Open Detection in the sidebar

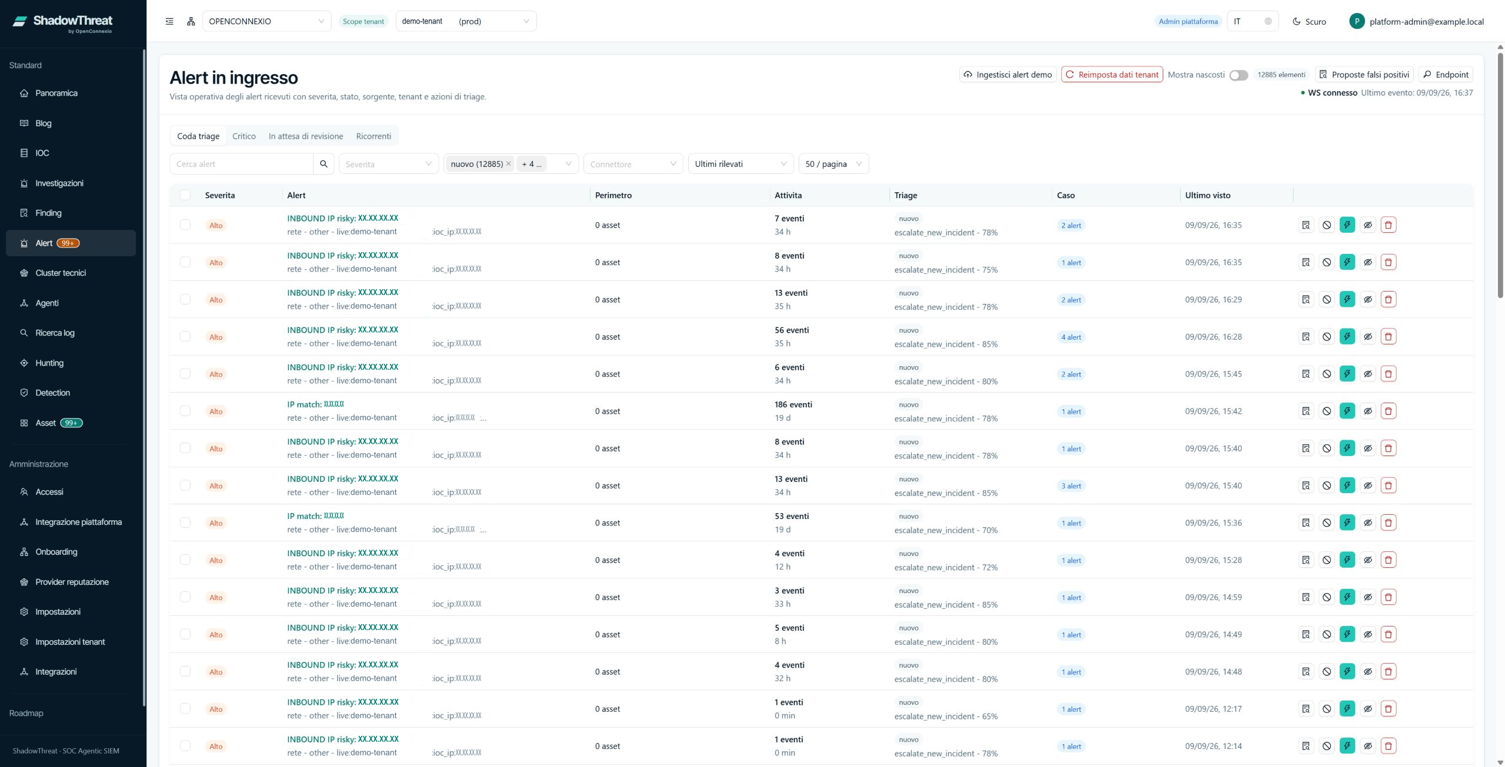71,393
